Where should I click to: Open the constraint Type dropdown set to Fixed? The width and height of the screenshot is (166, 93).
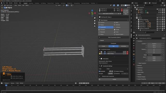pyautogui.click(x=117, y=69)
